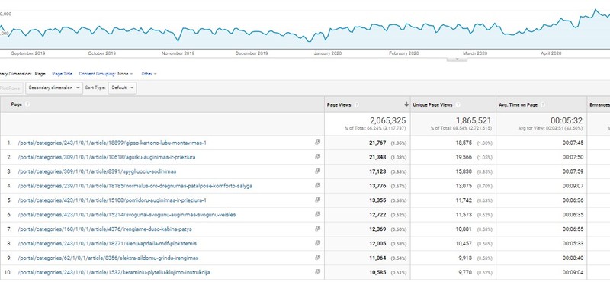Open the gipso-kartono-lubu-montavimas-1 page link
This screenshot has width=610, height=298.
[x=112, y=143]
